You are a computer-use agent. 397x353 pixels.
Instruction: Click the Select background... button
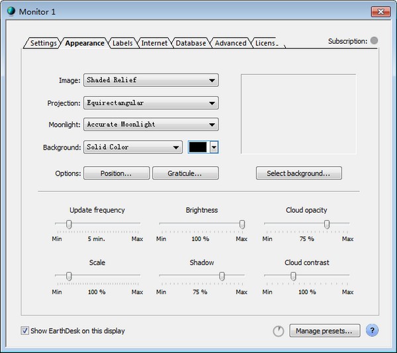(298, 174)
